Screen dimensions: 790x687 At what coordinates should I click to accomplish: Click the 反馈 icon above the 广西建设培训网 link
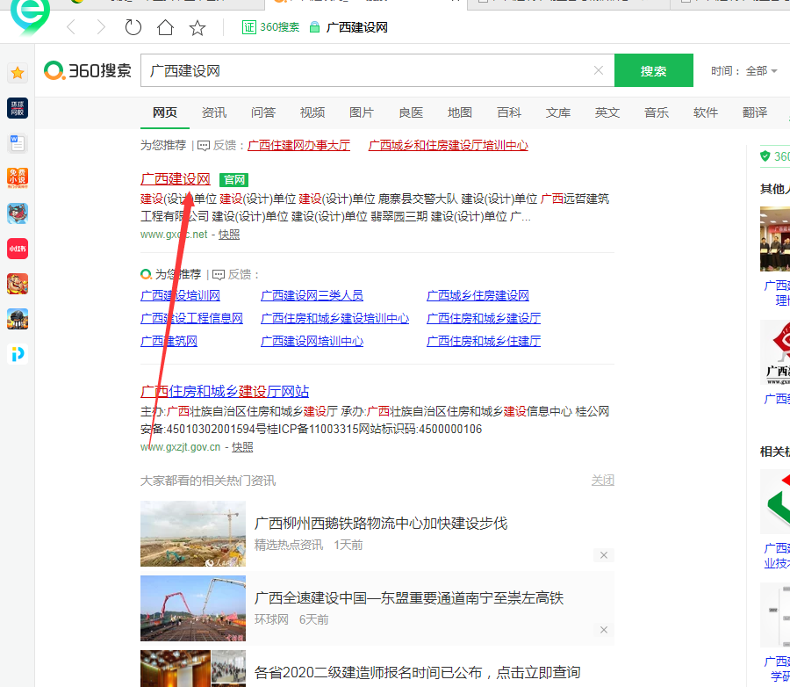tap(219, 274)
